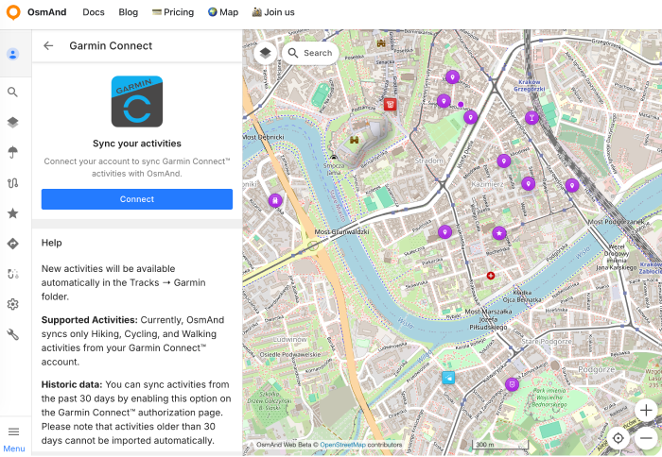Select the purple cocktail bar marker
The image size is (662, 457).
tap(531, 118)
